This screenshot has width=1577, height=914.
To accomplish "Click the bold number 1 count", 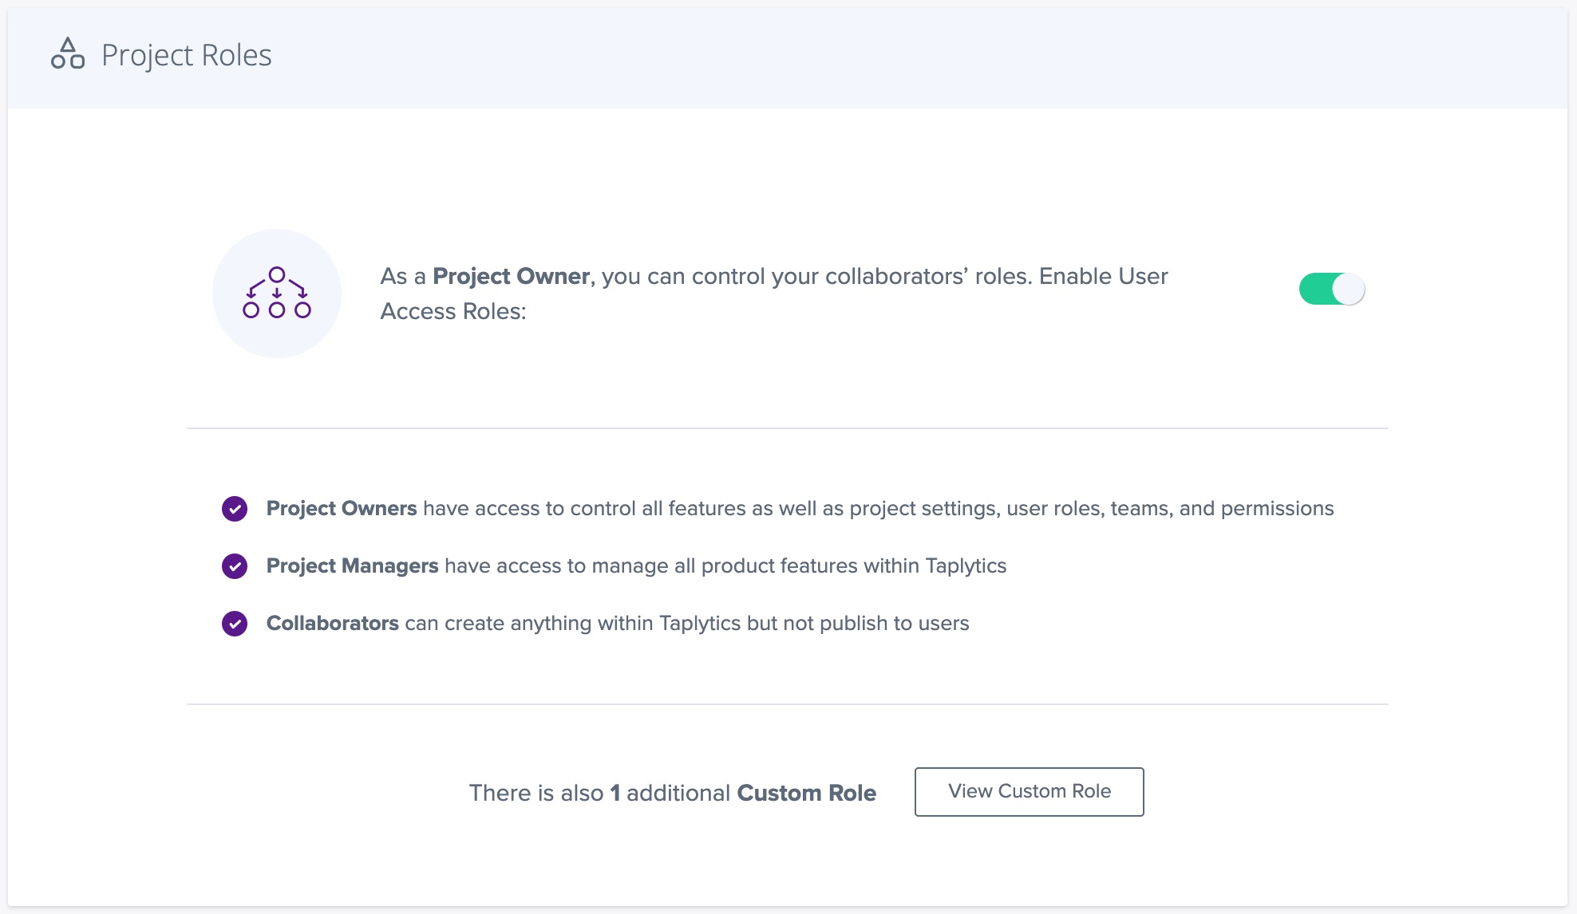I will [615, 793].
